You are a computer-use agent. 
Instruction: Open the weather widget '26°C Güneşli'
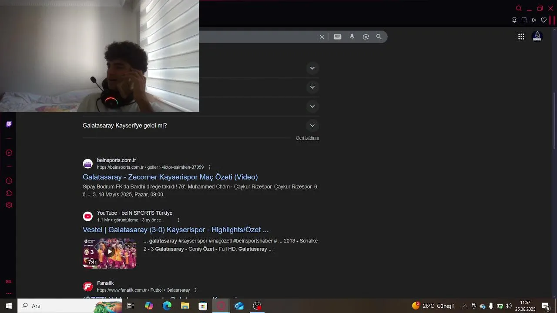tap(433, 306)
